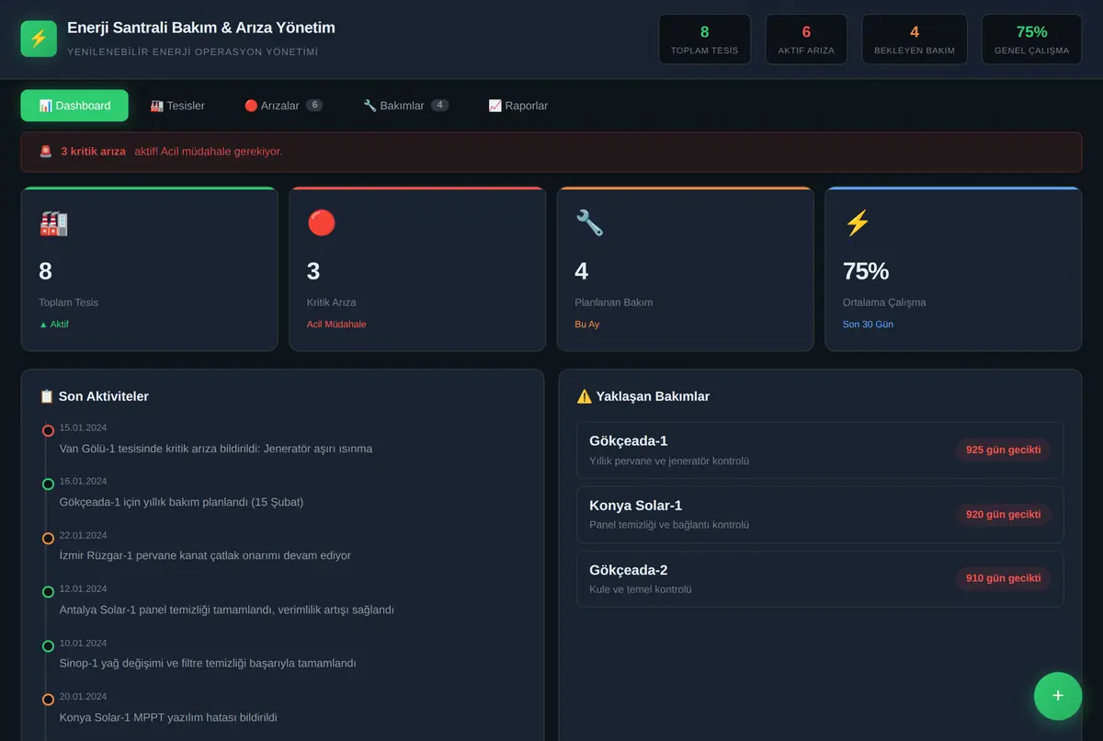1103x741 pixels.
Task: Click the "Bu Ay" label on Planlanan Bakım card
Action: [587, 325]
